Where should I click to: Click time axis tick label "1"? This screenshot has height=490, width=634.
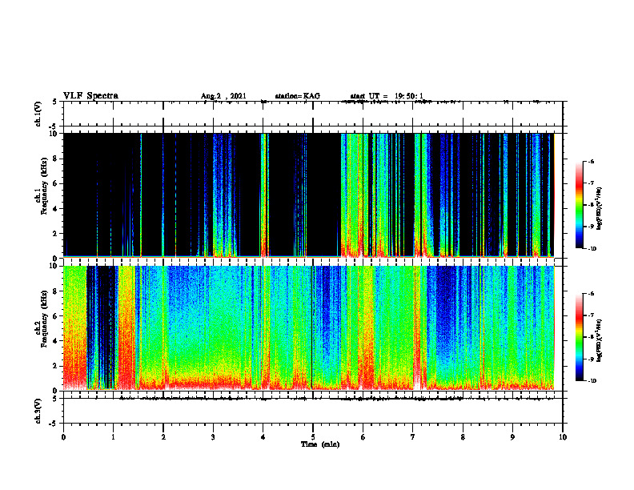[113, 437]
